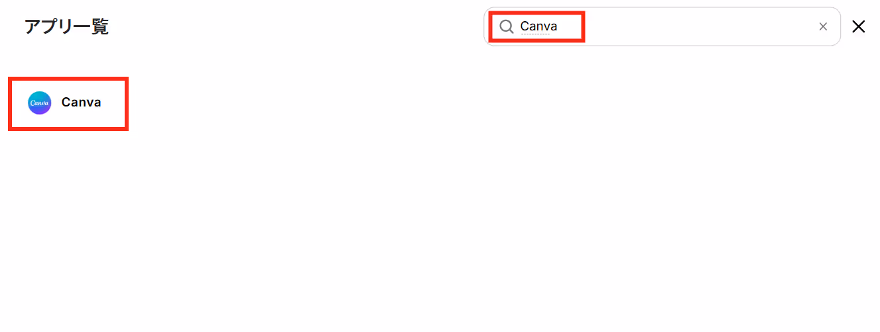The image size is (880, 332).
Task: Dismiss the app list dialog
Action: pyautogui.click(x=859, y=26)
